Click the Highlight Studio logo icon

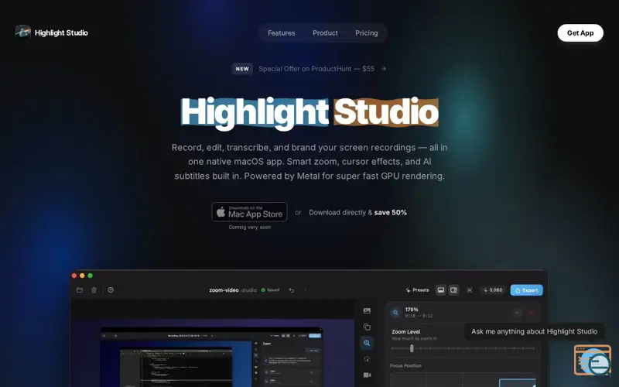pyautogui.click(x=23, y=33)
